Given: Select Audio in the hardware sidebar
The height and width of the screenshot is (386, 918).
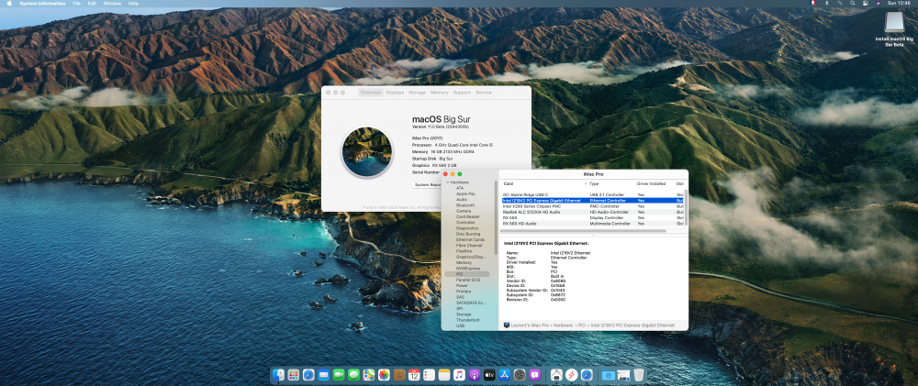Looking at the screenshot, I should [462, 200].
